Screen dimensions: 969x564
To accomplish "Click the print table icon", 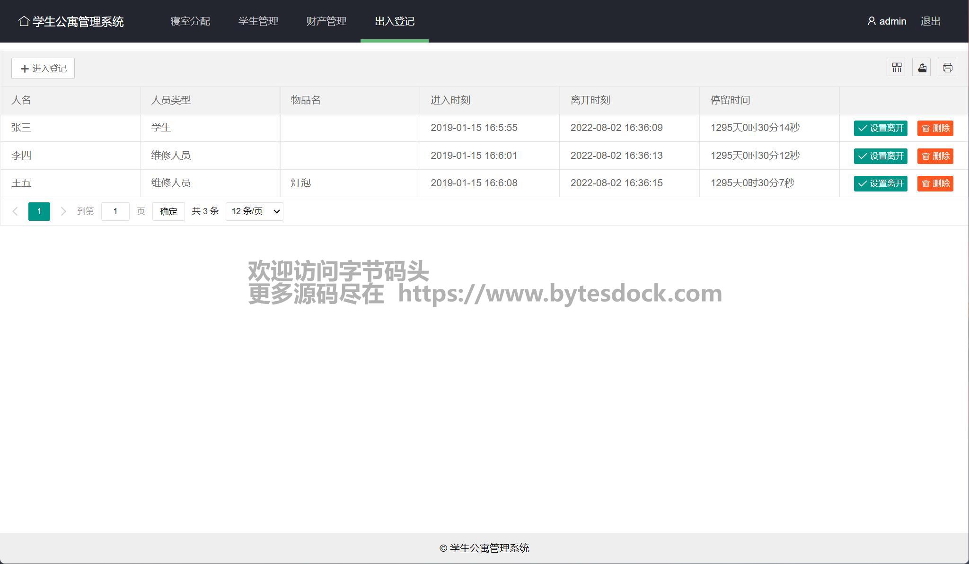I will click(x=947, y=68).
